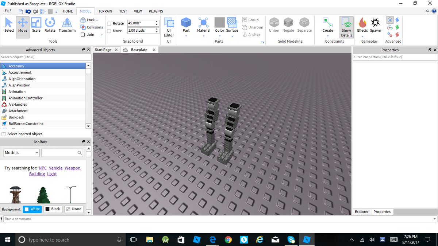438x246 pixels.
Task: Switch to the TERRAIN ribbon tab
Action: click(x=105, y=11)
